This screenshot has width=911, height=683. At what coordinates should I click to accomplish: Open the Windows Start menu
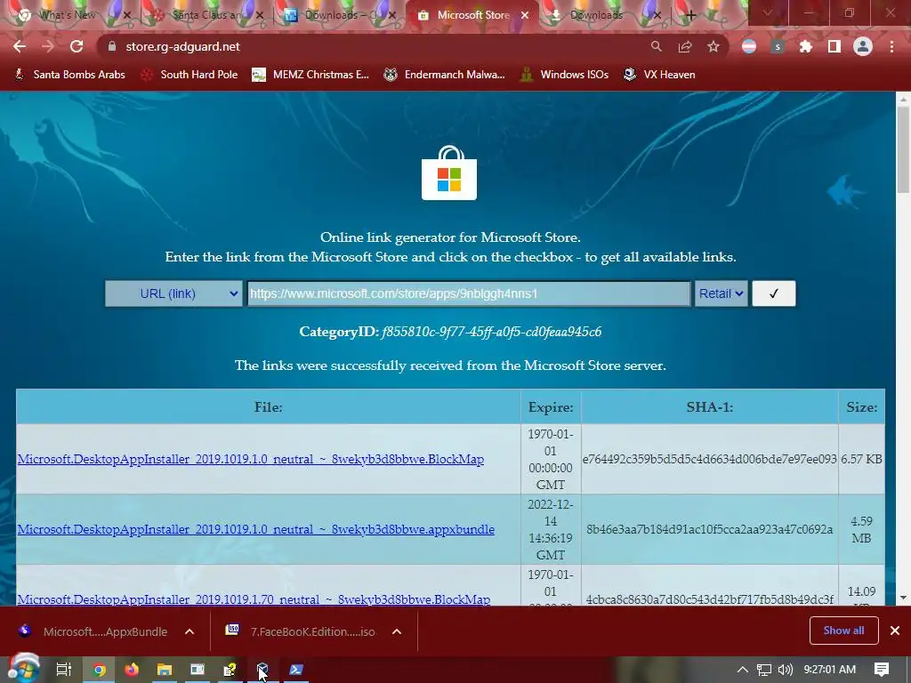pyautogui.click(x=23, y=669)
